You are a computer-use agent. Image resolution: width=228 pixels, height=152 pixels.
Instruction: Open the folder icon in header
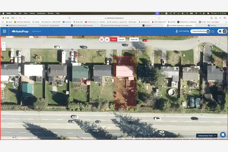[x=213, y=31]
